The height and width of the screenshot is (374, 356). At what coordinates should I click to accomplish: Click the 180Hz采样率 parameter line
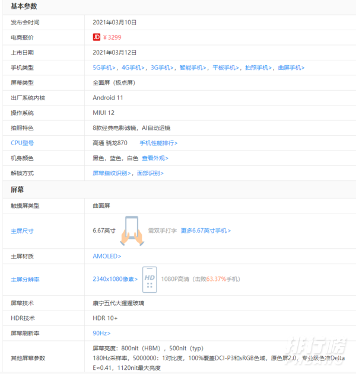(x=219, y=358)
